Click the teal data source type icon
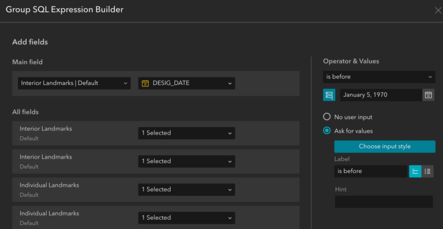The height and width of the screenshot is (229, 443). coord(329,95)
